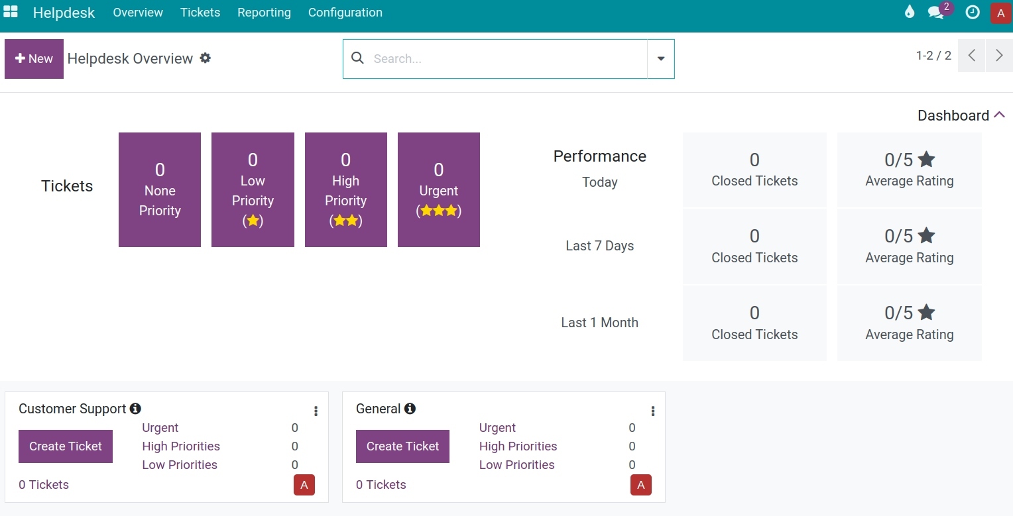Open Today's Average Rating card
Screen dimensions: 1013x516
point(910,170)
